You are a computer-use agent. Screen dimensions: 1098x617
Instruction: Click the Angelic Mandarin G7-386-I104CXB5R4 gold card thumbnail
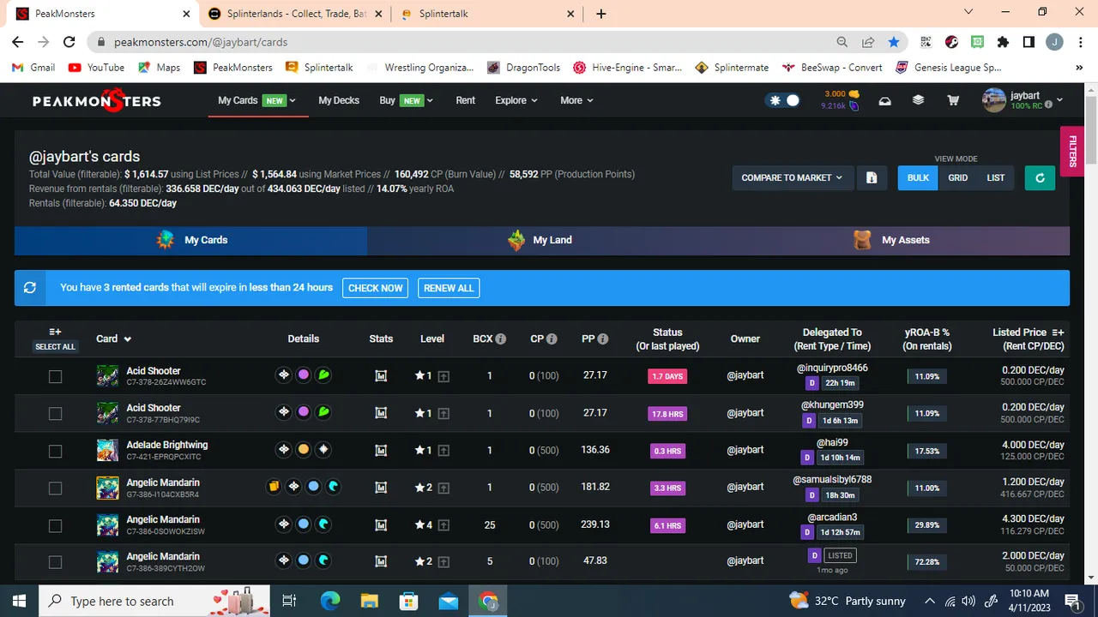point(107,488)
